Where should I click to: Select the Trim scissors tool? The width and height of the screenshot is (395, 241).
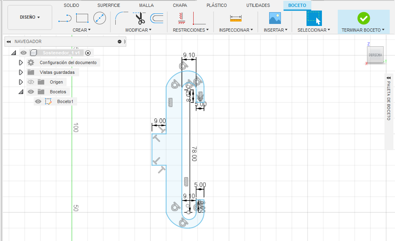(x=139, y=18)
